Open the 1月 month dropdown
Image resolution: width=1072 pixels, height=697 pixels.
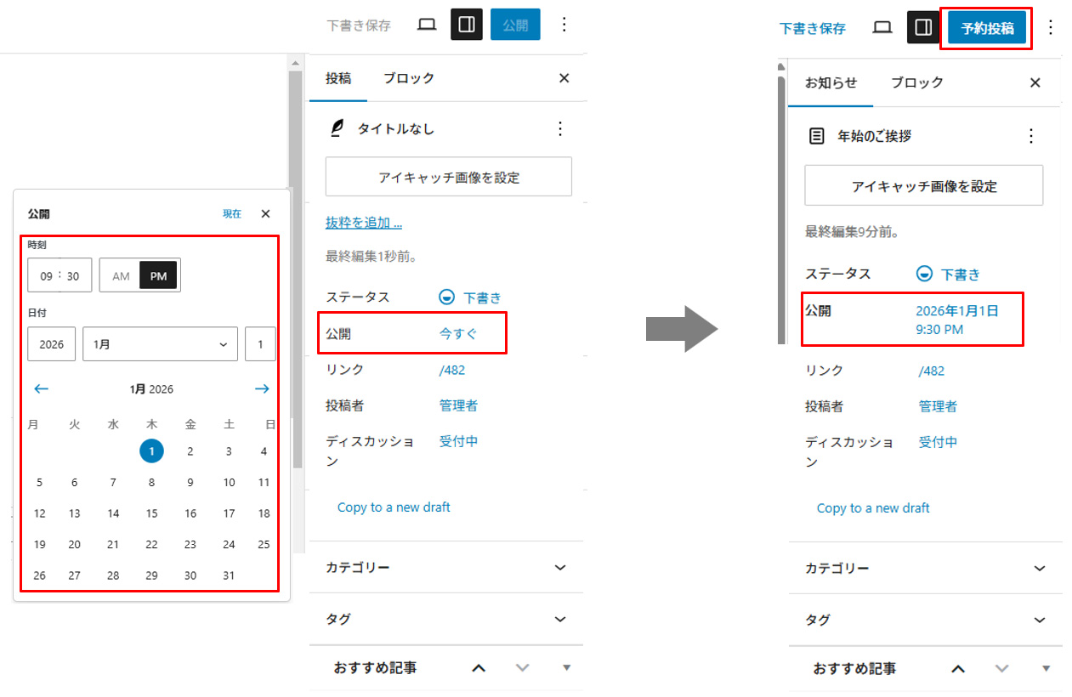pyautogui.click(x=160, y=344)
